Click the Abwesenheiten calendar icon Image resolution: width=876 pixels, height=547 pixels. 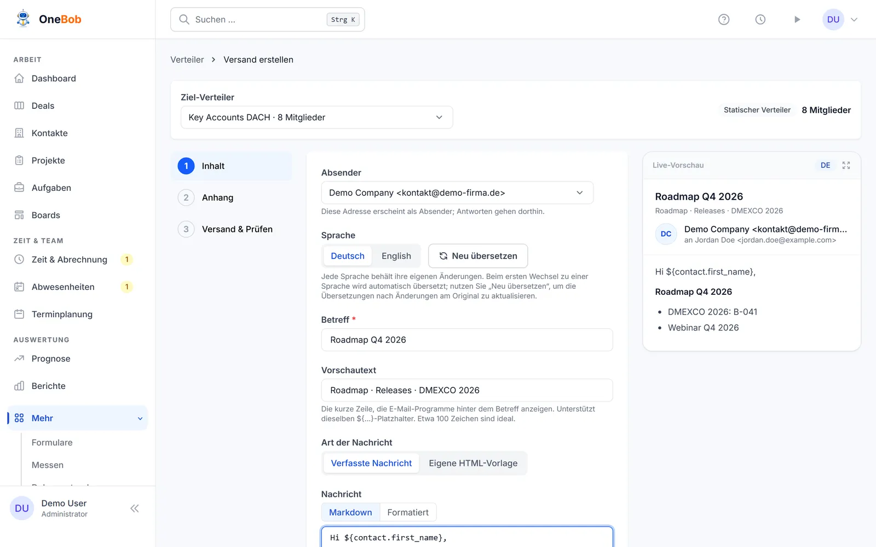point(19,287)
